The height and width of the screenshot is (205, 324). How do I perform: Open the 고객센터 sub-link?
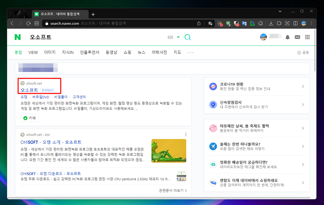[x=79, y=97]
